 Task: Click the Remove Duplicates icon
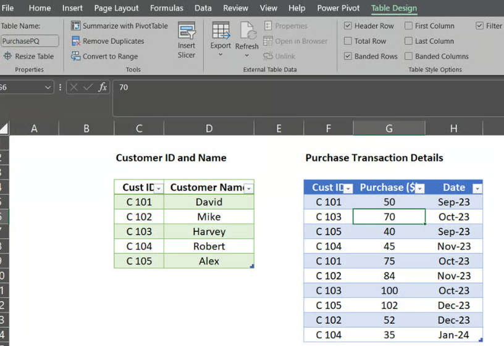(75, 41)
